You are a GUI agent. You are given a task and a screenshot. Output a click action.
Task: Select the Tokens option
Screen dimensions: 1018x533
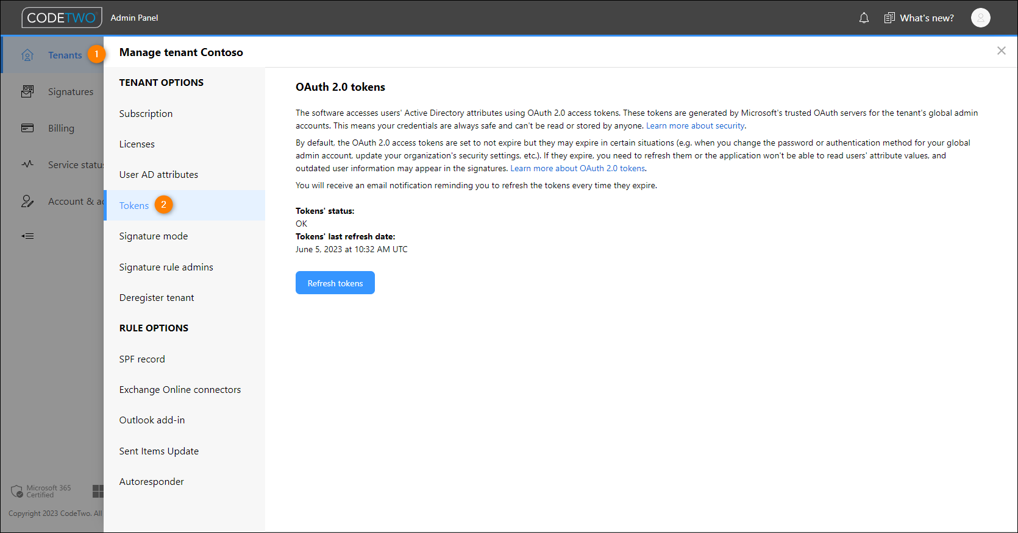(184, 205)
